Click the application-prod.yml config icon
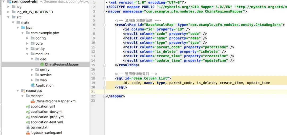Screen dimensions: 287x135 28,117
